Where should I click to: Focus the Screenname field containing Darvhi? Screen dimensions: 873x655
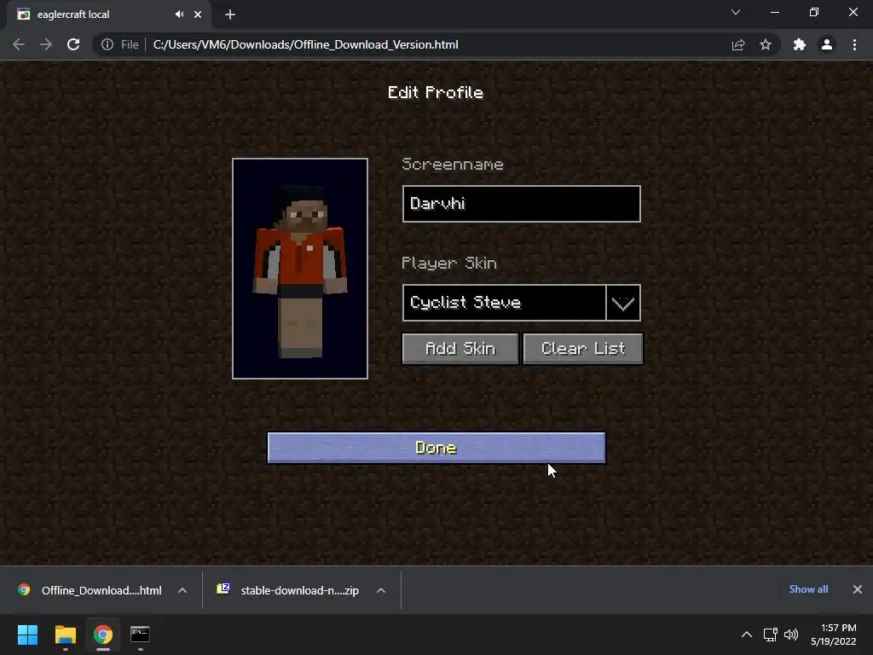(521, 204)
